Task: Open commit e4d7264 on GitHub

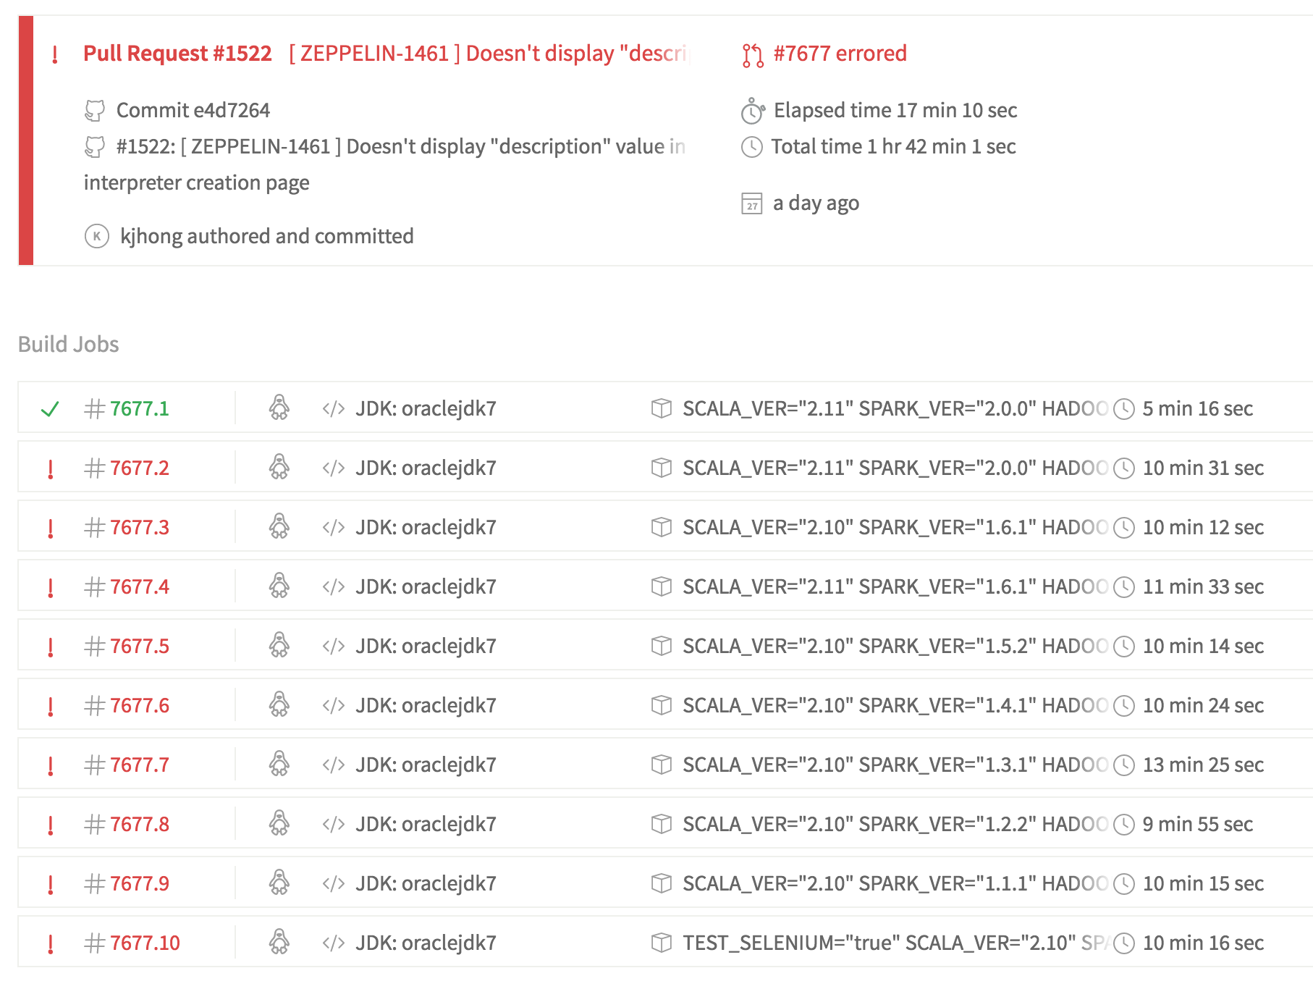Action: pos(193,111)
